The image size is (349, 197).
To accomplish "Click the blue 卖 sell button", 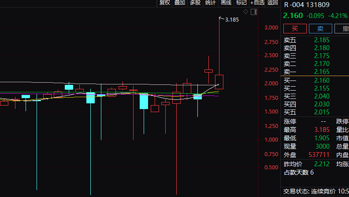I will click(320, 29).
